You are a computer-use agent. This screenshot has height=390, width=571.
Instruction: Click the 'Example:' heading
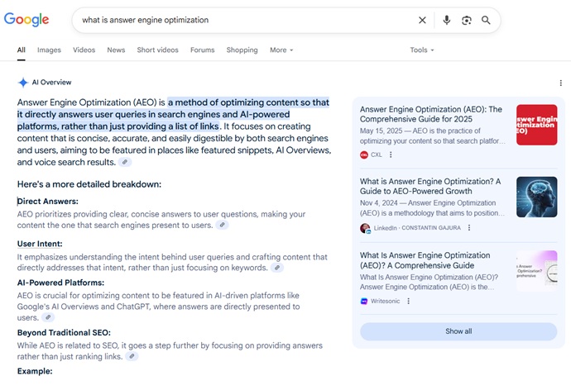point(35,371)
